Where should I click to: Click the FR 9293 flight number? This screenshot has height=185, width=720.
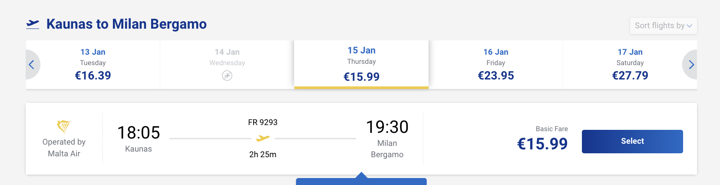coord(263,122)
